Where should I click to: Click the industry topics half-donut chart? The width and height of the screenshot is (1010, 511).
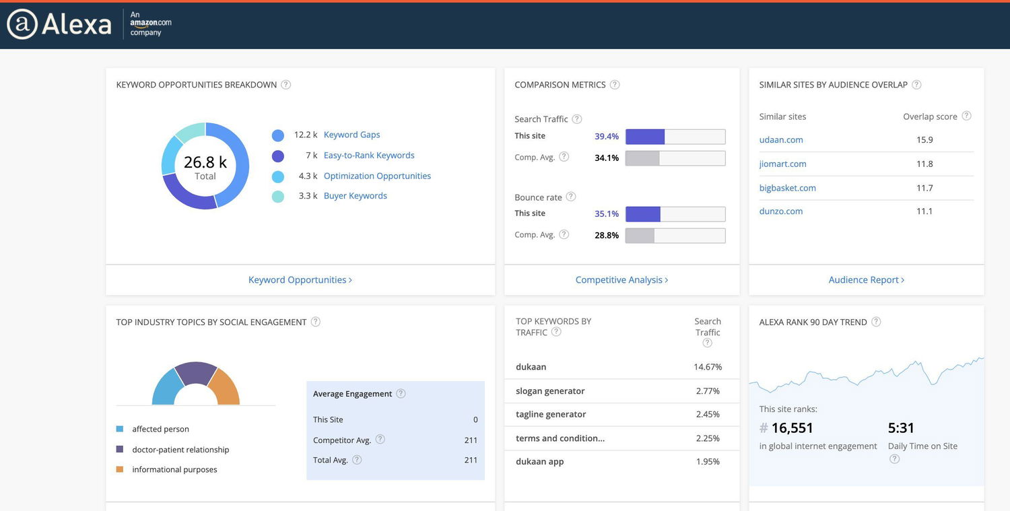pyautogui.click(x=196, y=384)
